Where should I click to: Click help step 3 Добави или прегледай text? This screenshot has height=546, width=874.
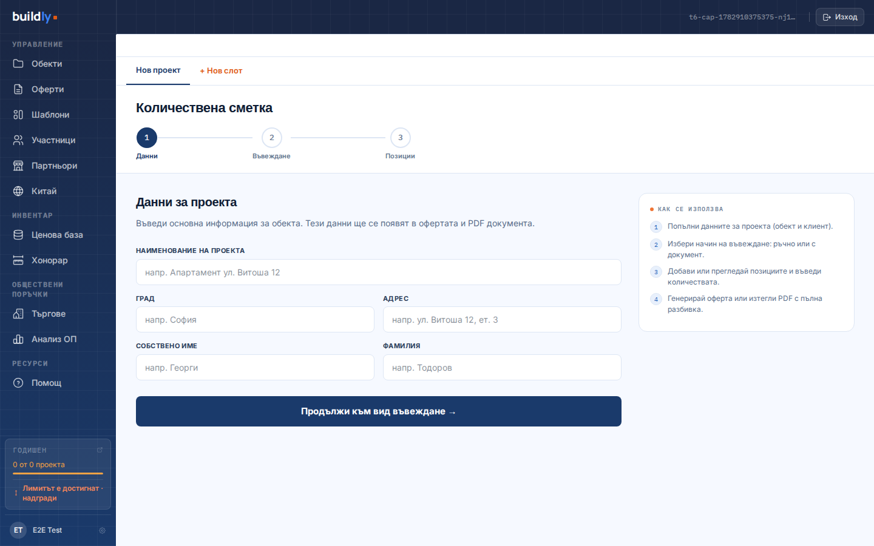[x=744, y=277]
